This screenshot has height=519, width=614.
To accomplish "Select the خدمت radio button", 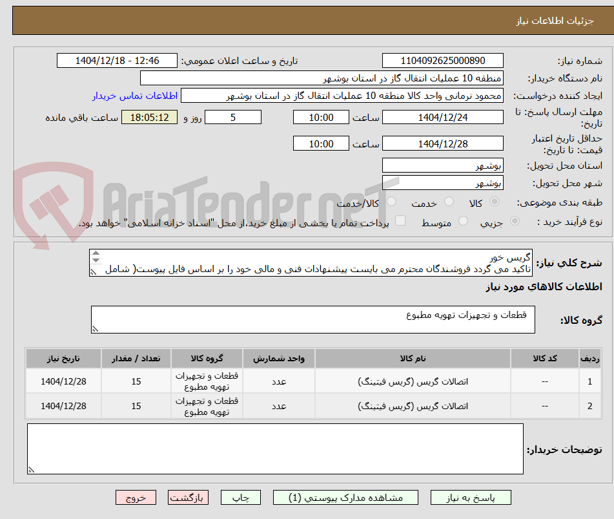I will coord(449,202).
